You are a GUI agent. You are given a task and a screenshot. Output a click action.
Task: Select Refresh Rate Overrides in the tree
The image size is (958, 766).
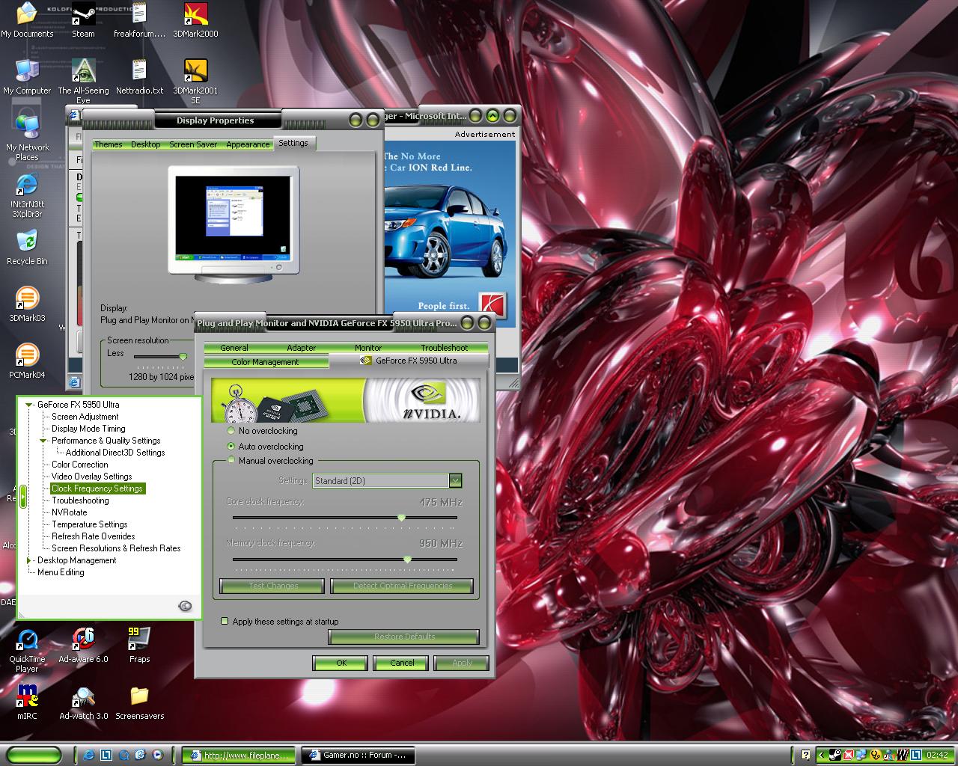point(93,536)
